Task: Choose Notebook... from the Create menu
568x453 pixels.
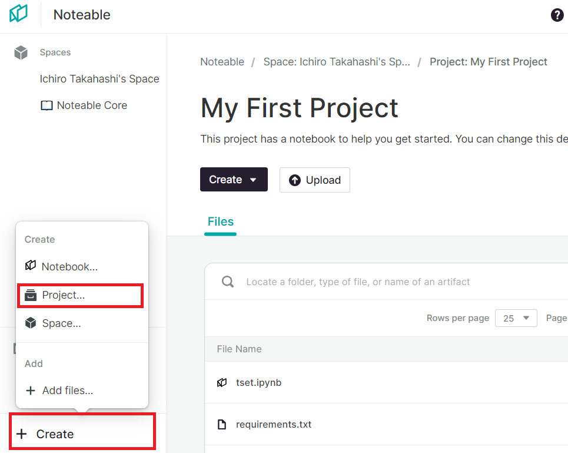Action: point(69,267)
